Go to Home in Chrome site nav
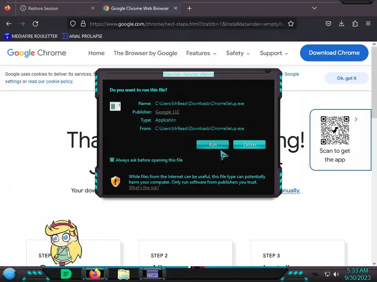Viewport: 377px width, 282px height. pos(96,53)
